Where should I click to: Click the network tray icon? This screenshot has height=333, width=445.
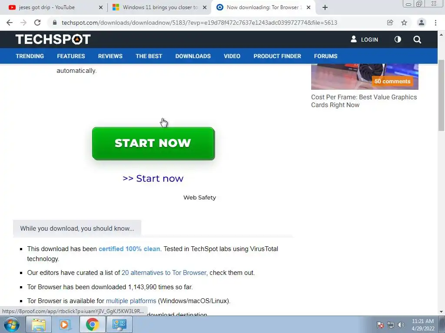[x=391, y=325]
